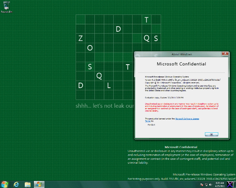
Task: Open the volume speaker tray icon
Action: coord(210,184)
